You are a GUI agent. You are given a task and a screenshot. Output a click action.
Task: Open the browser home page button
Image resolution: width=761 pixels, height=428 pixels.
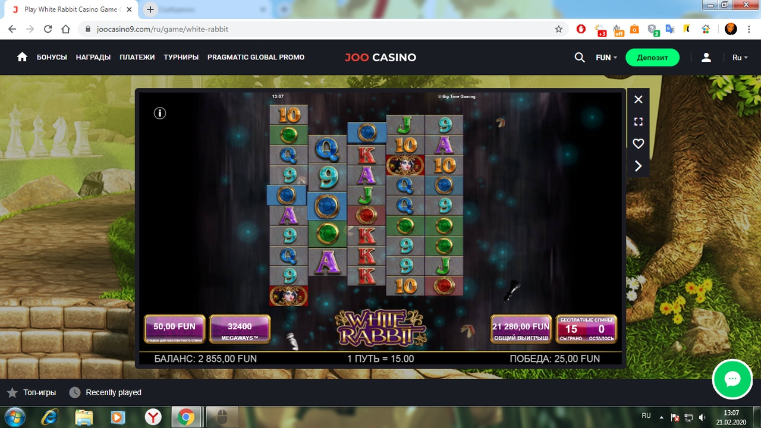66,29
